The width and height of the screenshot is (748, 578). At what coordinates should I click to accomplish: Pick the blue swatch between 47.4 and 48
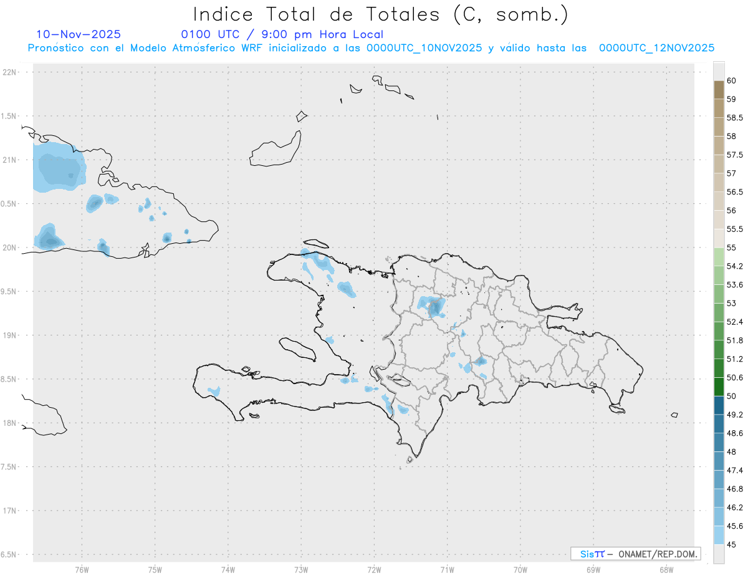[719, 461]
